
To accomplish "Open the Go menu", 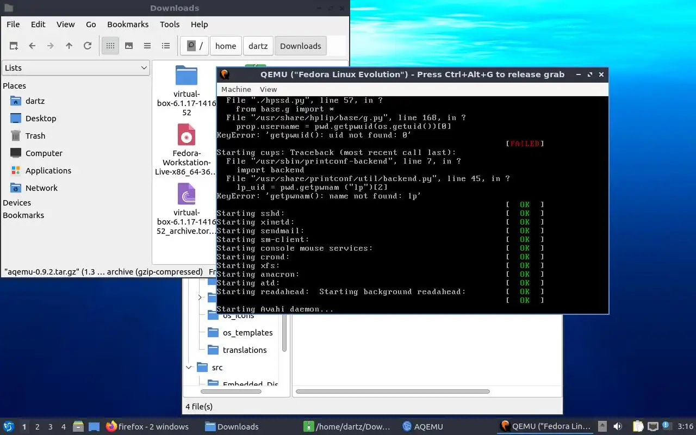I will click(91, 24).
